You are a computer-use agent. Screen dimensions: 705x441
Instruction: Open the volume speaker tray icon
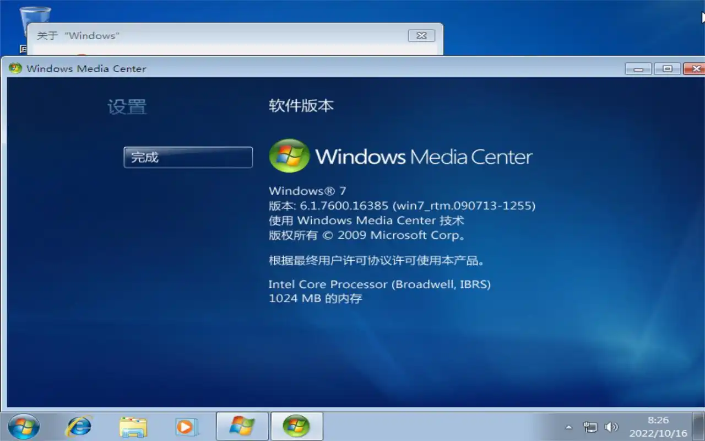click(x=611, y=427)
